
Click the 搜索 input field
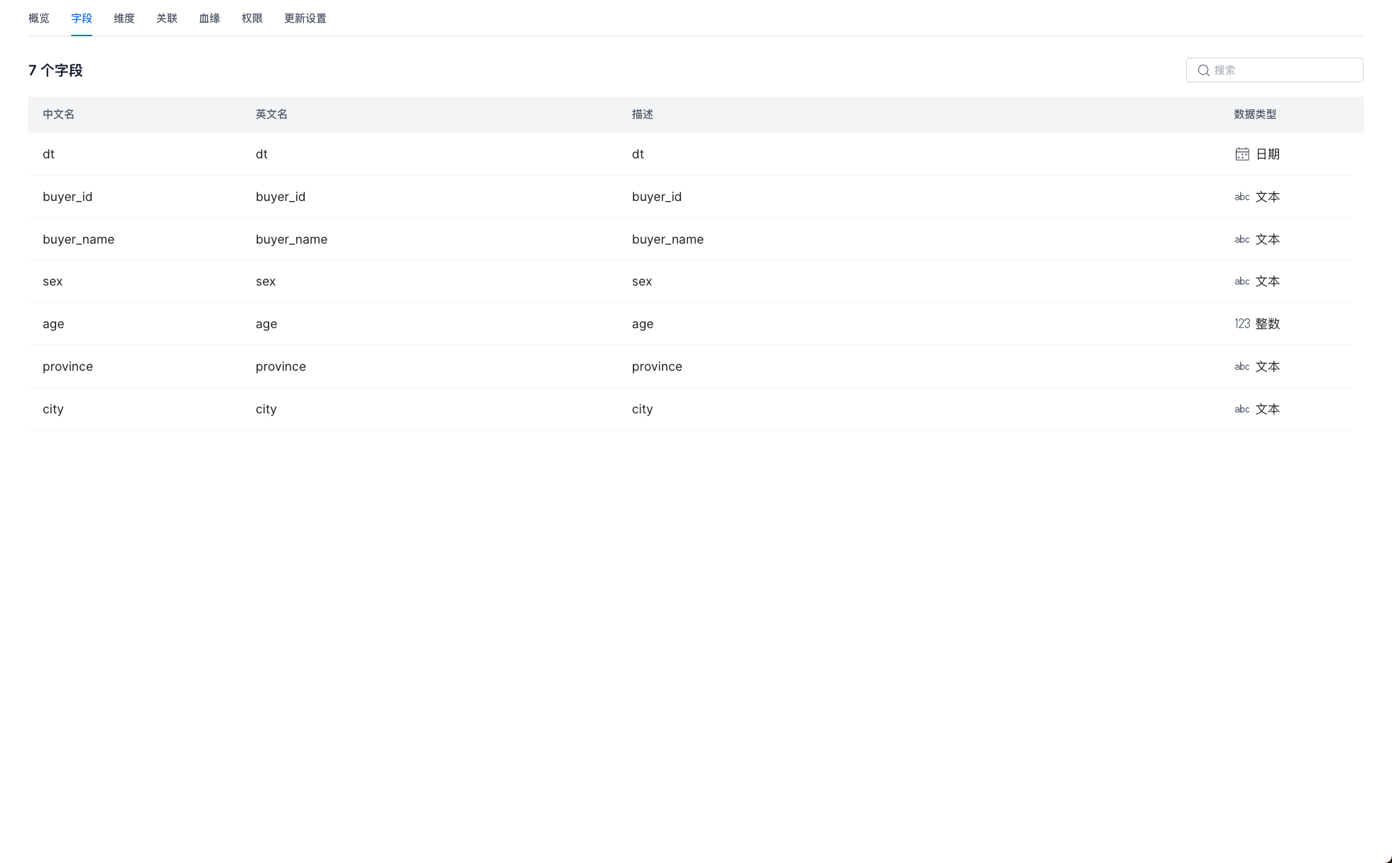tap(1275, 70)
